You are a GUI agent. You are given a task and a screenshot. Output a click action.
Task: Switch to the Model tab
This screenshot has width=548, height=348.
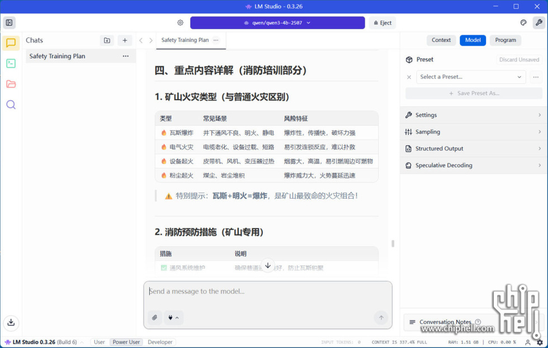click(x=473, y=40)
